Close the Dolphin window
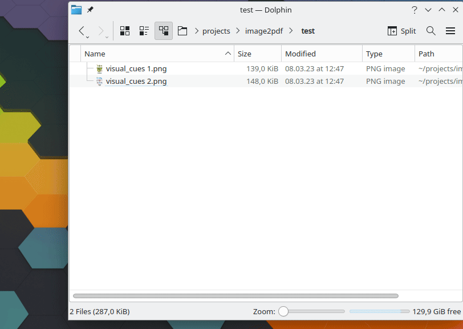This screenshot has height=329, width=463. [x=456, y=10]
